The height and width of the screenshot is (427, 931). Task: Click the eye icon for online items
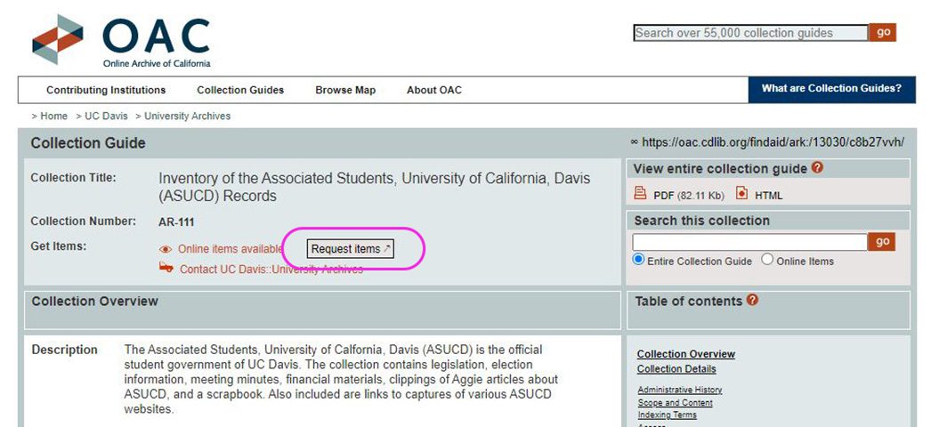pos(166,250)
